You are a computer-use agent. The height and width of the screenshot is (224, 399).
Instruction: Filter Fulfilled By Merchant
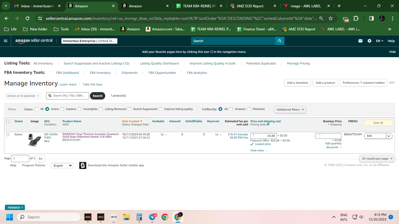(249, 109)
